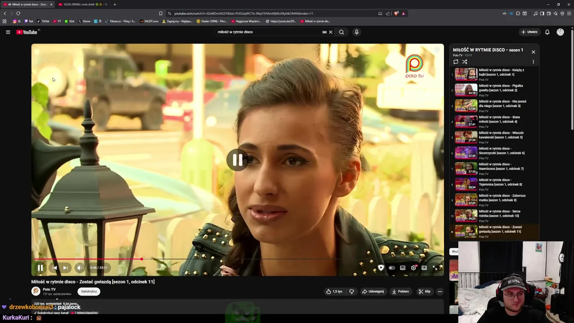
Task: Open playlist three-dot options menu
Action: tap(533, 62)
